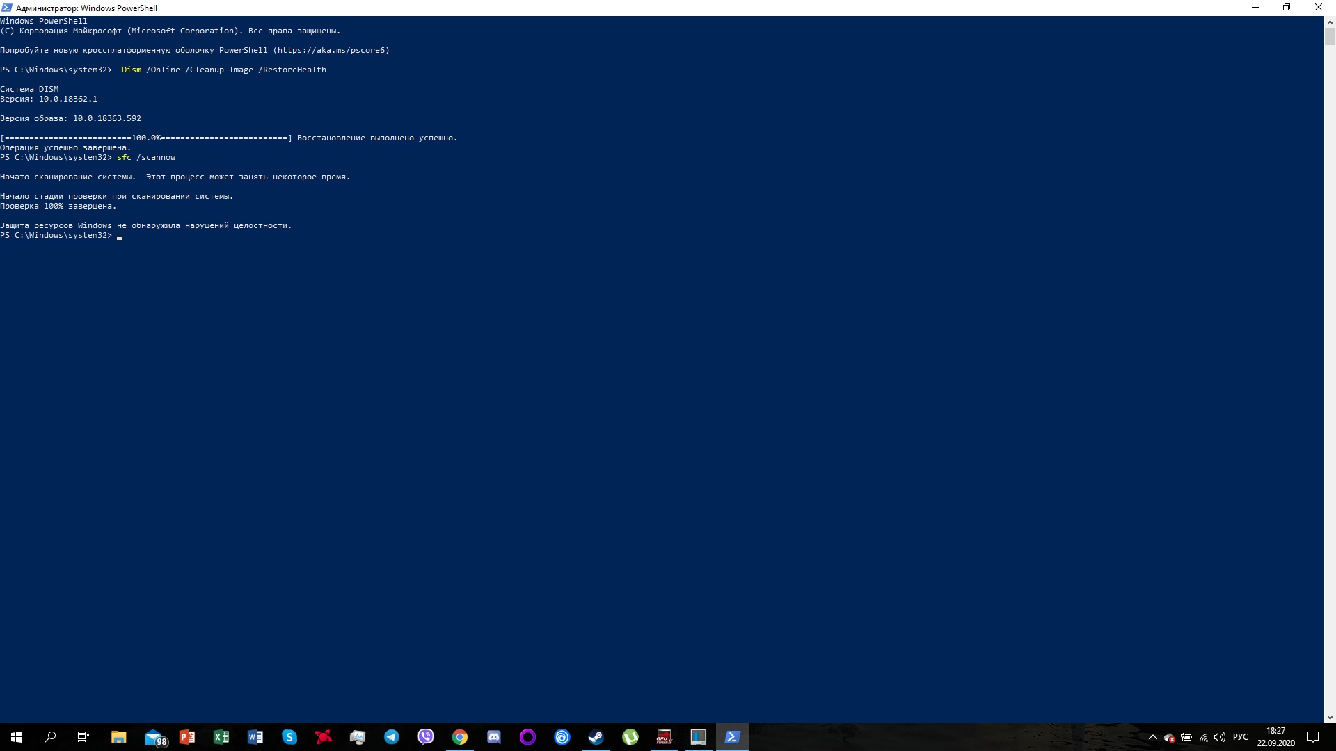Open the taskbar Search button
Image resolution: width=1336 pixels, height=751 pixels.
coord(50,737)
